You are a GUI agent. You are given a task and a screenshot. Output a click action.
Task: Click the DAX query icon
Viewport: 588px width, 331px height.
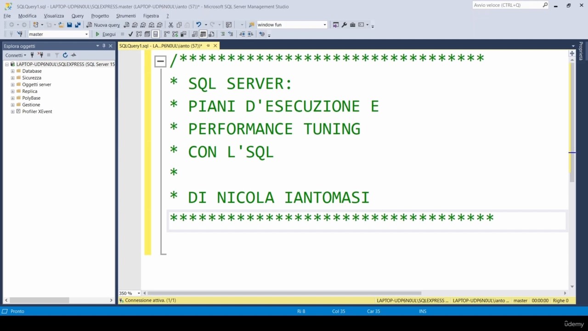tap(159, 25)
